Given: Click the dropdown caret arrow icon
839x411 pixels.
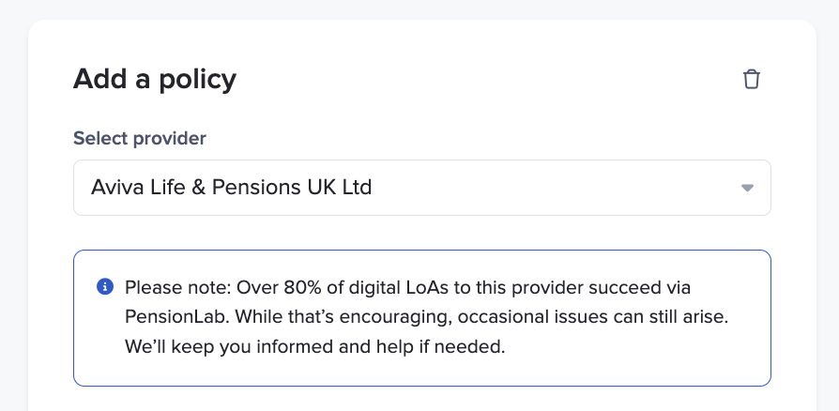Looking at the screenshot, I should coord(747,188).
